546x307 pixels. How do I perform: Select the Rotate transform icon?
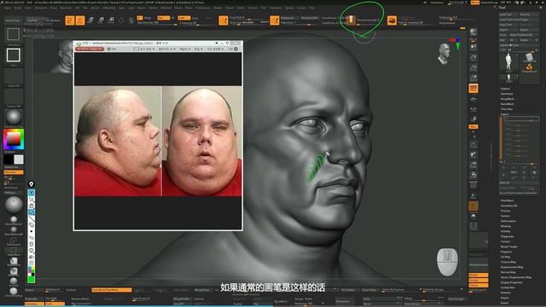(111, 20)
